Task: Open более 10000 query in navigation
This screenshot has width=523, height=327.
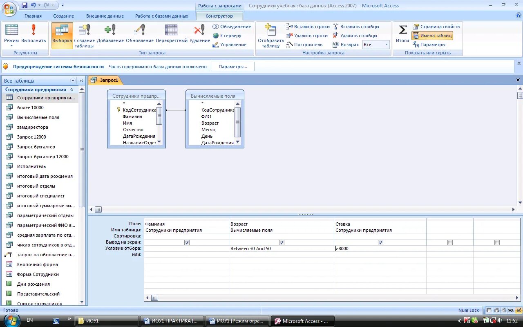Action: tap(30, 108)
